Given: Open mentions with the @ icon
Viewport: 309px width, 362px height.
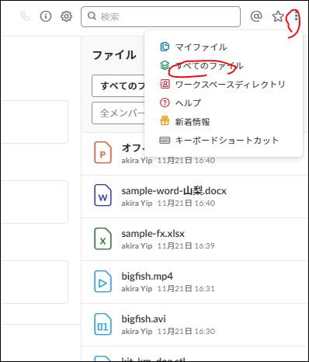Looking at the screenshot, I should point(256,16).
